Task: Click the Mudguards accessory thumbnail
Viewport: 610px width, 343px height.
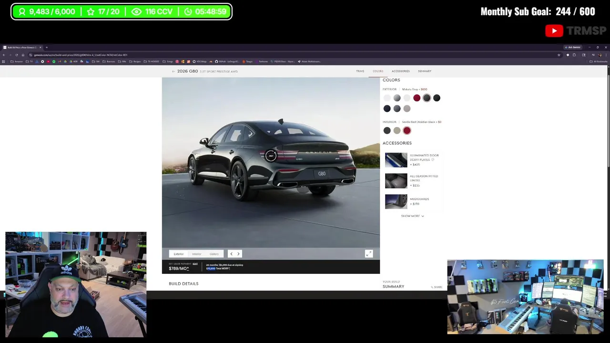Action: pos(396,202)
